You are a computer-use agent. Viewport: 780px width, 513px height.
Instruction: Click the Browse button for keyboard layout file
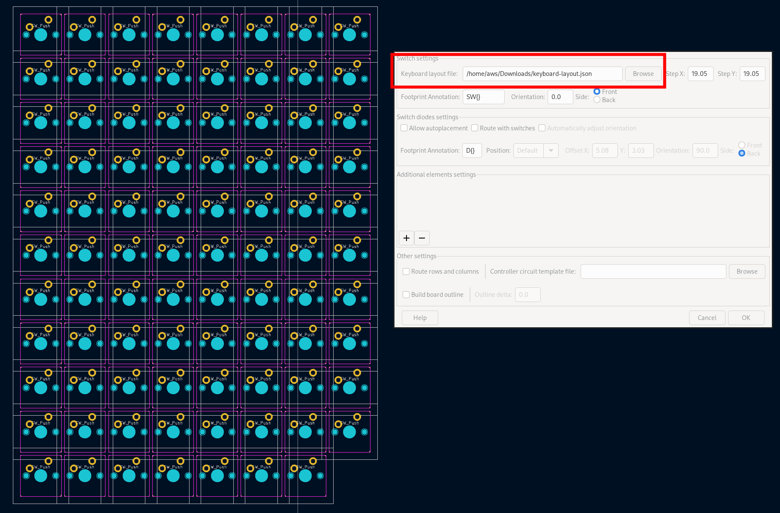click(643, 74)
